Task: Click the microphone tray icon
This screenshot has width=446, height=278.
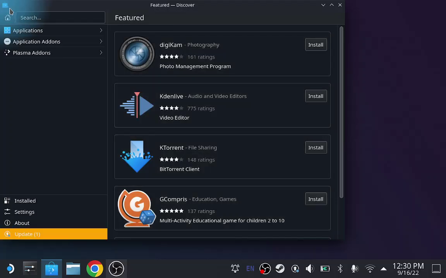Action: 354,268
